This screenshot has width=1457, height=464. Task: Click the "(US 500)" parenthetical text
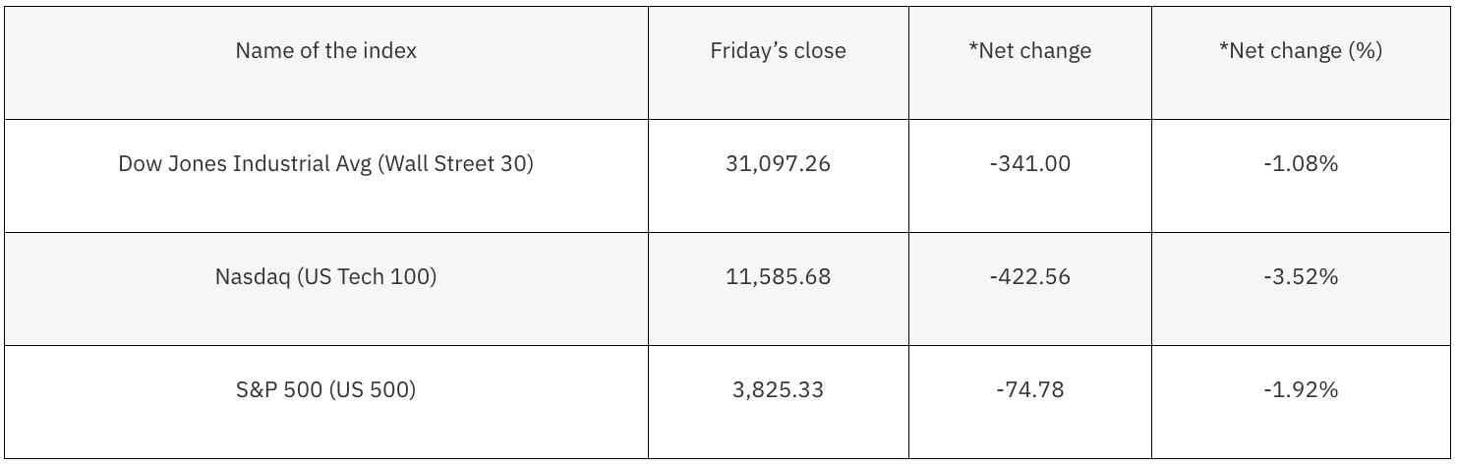(x=373, y=390)
